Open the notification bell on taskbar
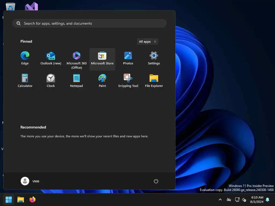This screenshot has width=275, height=206. click(268, 200)
